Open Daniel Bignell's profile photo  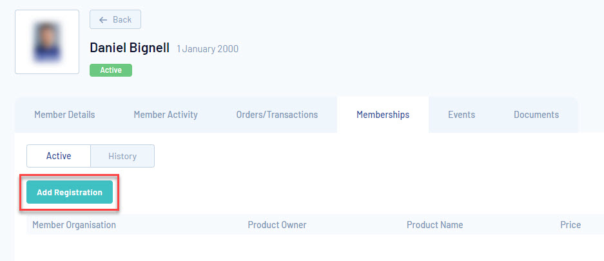point(47,42)
